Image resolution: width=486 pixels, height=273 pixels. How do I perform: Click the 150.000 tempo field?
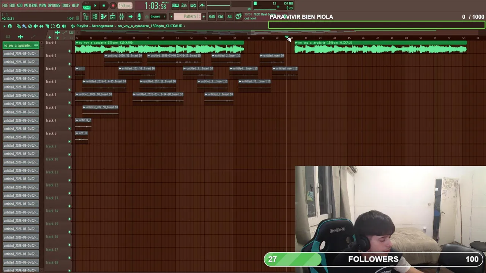[125, 6]
